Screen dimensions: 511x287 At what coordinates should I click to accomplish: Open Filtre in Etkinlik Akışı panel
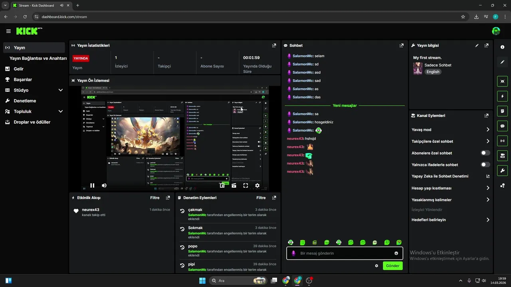click(x=155, y=198)
